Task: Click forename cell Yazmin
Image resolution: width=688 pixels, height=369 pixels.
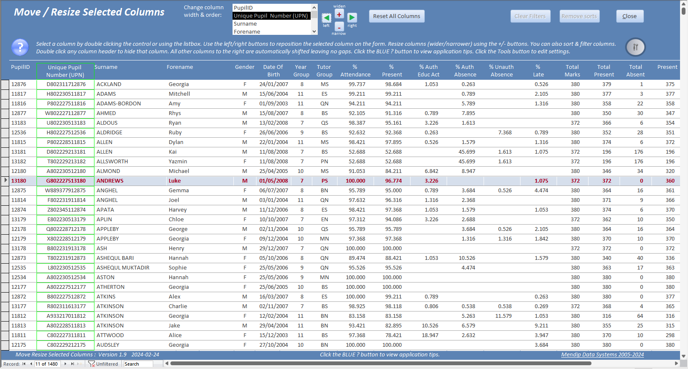Action: tap(199, 162)
